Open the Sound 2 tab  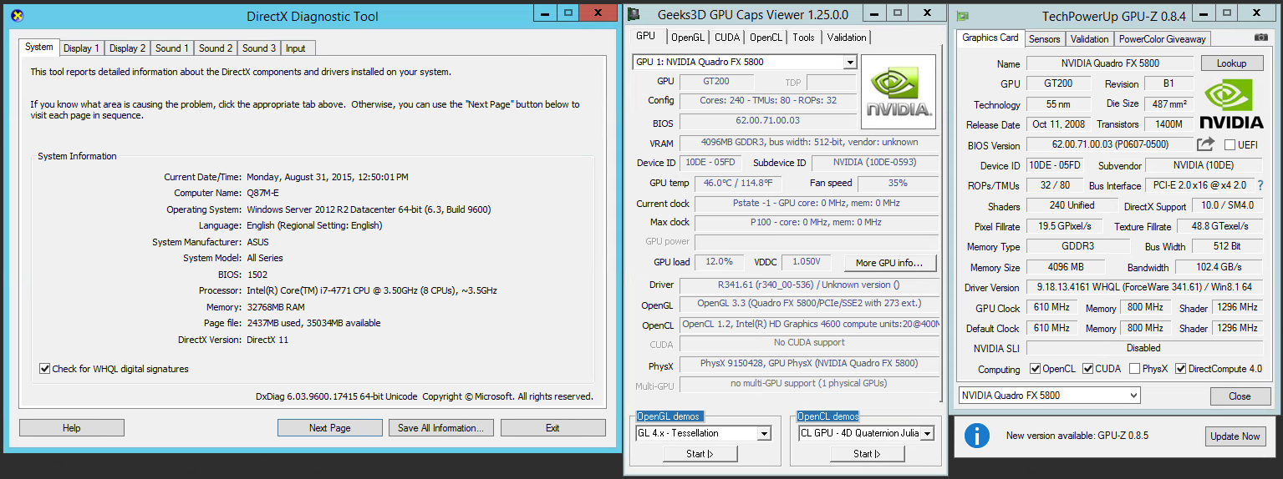pos(216,48)
